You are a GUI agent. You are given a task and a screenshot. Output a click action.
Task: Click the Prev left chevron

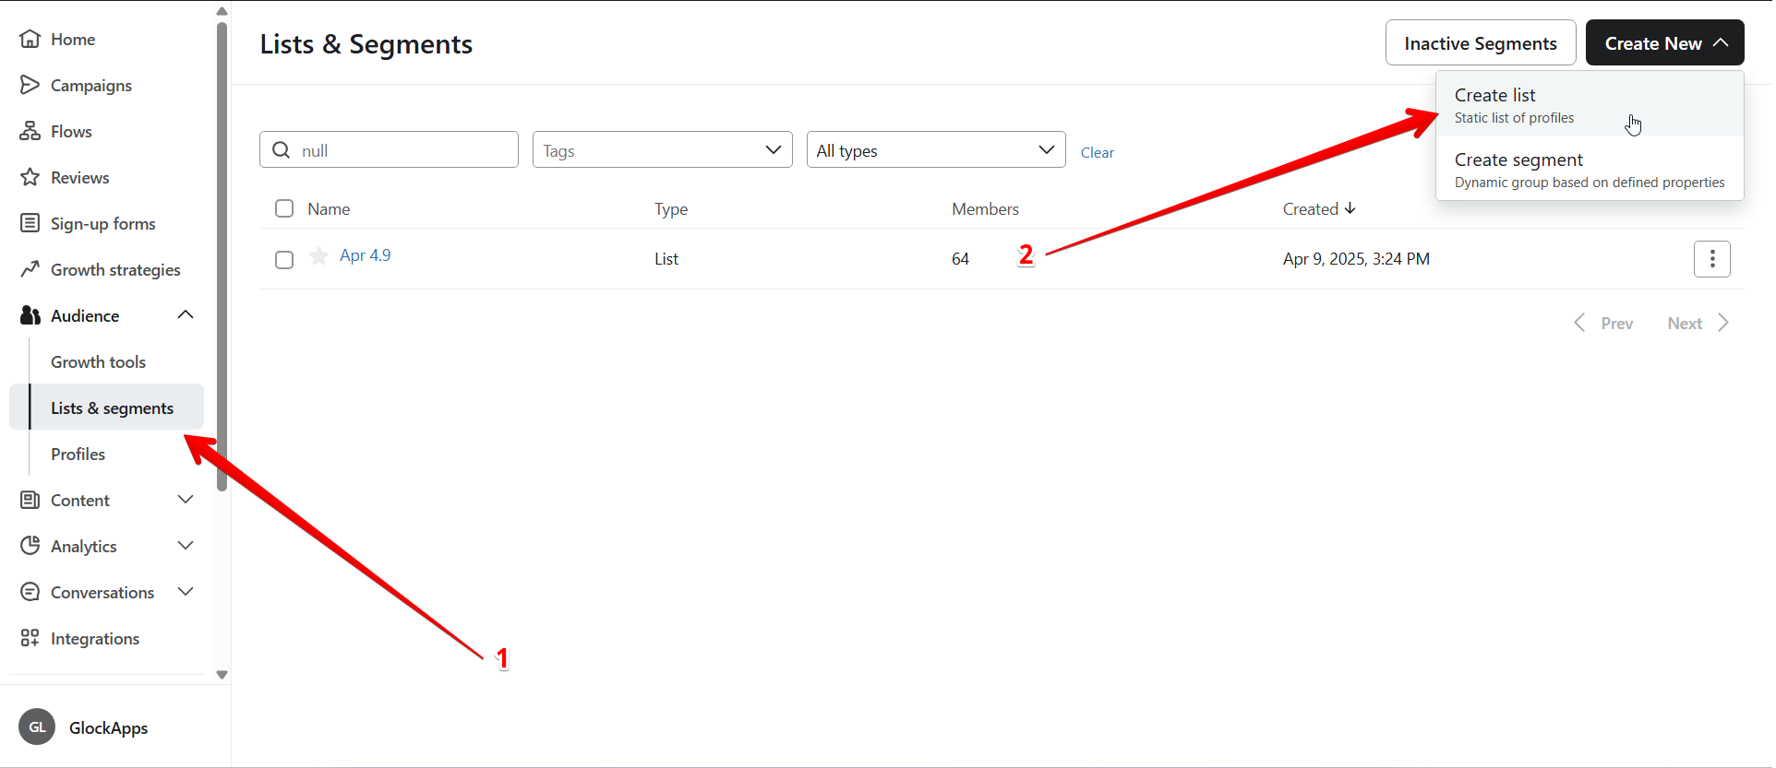coord(1579,323)
